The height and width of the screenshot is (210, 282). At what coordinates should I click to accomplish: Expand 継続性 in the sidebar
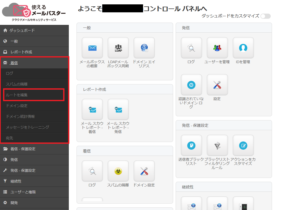tap(34, 181)
